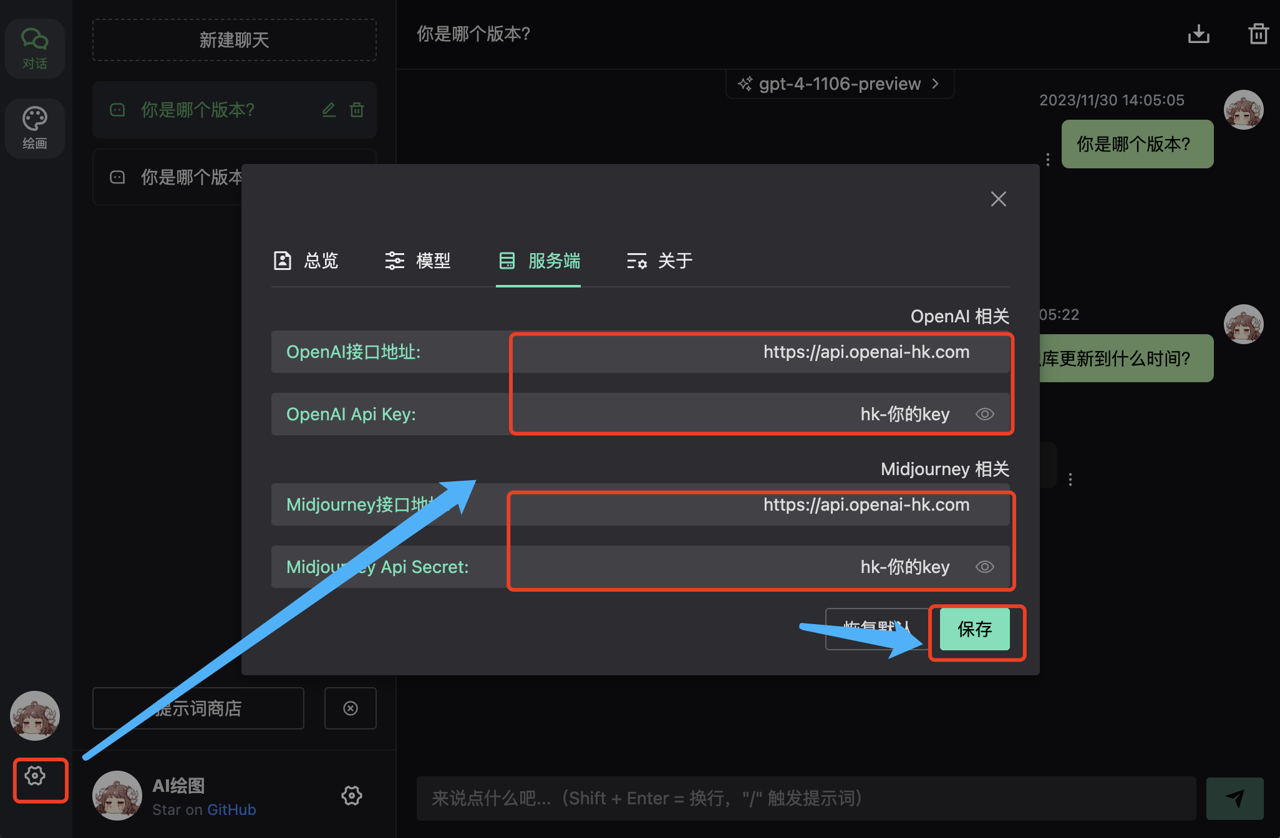Reveal the Midjourney Api Secret with the eye icon
The height and width of the screenshot is (838, 1280).
coord(984,567)
